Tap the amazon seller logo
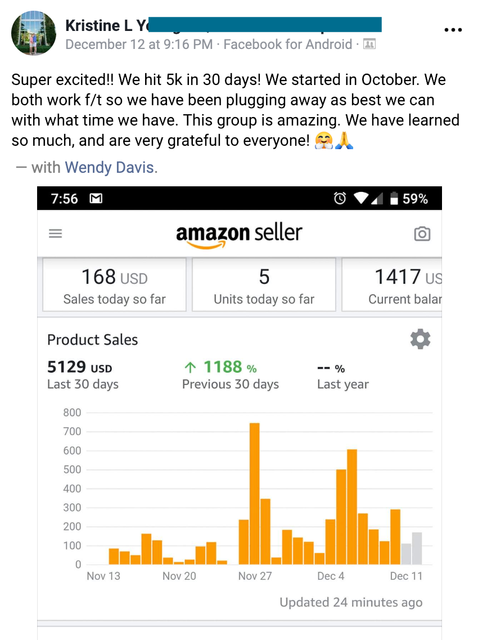The width and height of the screenshot is (478, 640). point(239,234)
